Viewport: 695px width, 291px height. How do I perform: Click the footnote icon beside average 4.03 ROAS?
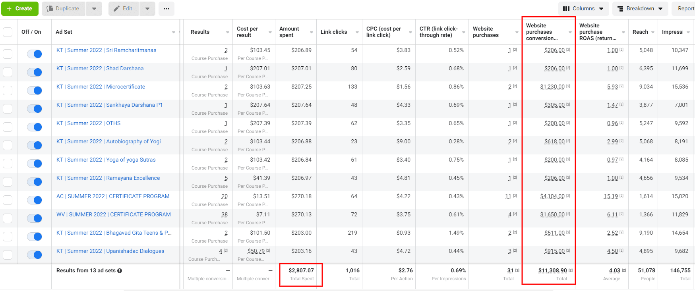(624, 270)
